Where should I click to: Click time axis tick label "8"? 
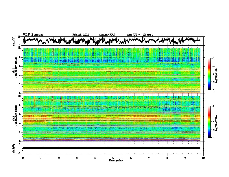click(x=167, y=158)
